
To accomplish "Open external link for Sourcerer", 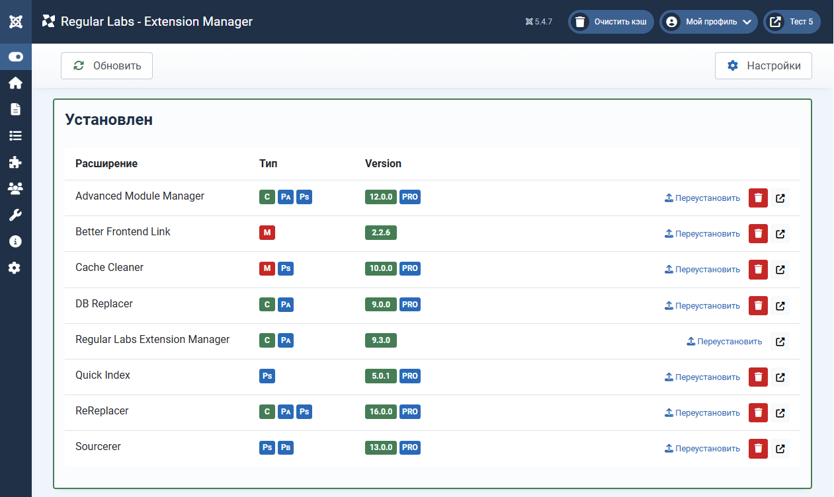I will (x=780, y=449).
